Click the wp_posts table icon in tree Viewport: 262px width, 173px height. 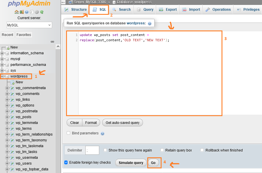(12, 117)
